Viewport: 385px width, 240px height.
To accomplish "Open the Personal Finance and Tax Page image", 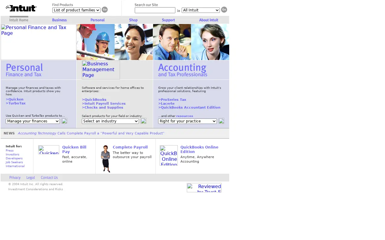I will [x=38, y=42].
